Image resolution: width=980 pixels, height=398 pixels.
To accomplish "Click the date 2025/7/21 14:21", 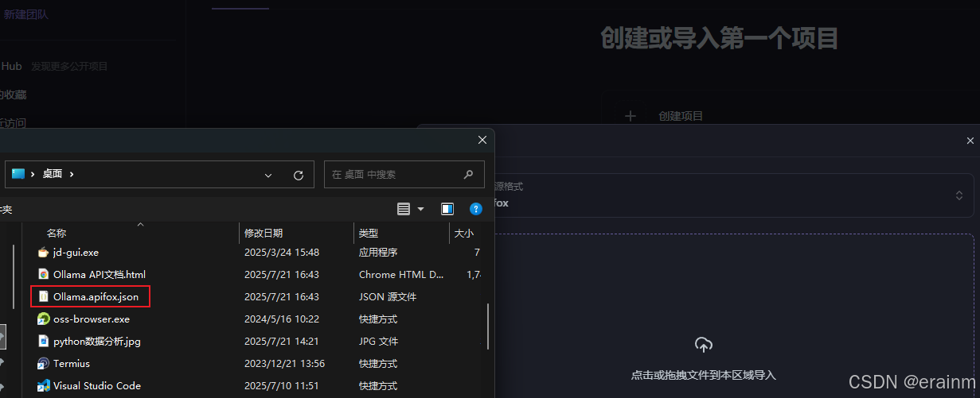I will click(282, 341).
